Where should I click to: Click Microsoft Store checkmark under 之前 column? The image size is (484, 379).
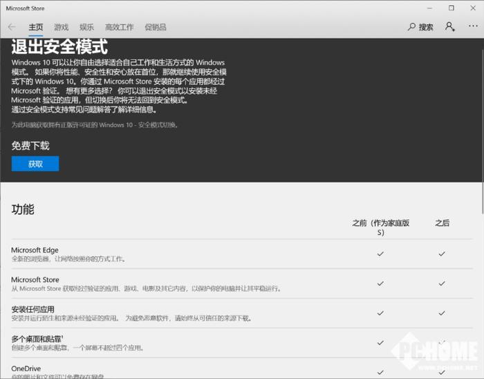[x=380, y=284]
